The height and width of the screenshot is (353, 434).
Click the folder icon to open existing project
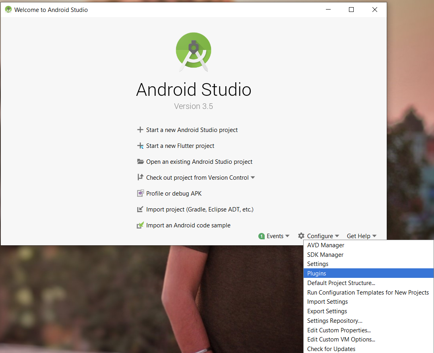click(140, 161)
